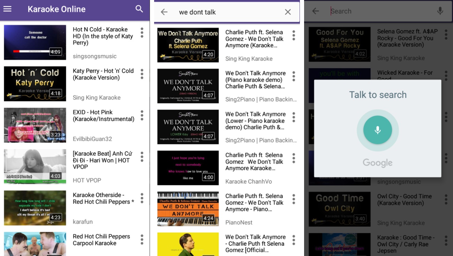Open options for Karaoke ChanhVo video
453x256 pixels.
[294, 158]
